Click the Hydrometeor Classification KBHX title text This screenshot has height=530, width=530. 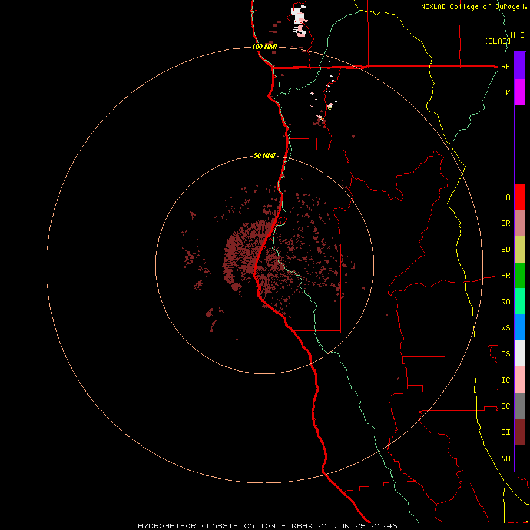tap(267, 526)
